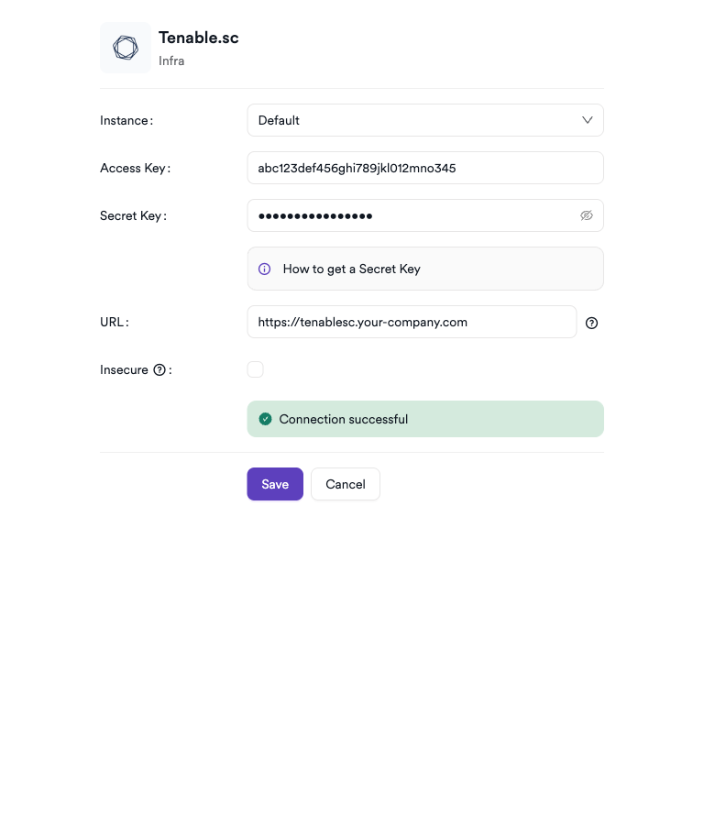
Task: Click the Connection successful status banner
Action: tap(425, 418)
